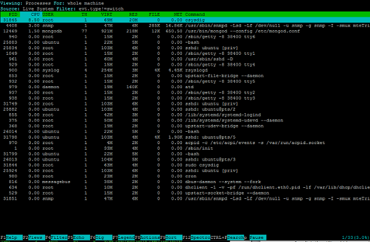Viewport: 370px width, 242px height.
Task: Select the upstart-udev-bridge process row
Action: (185, 126)
